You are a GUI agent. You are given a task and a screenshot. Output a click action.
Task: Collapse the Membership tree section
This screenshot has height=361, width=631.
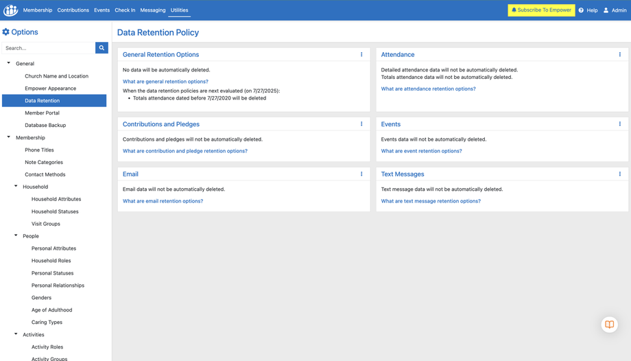coord(9,137)
